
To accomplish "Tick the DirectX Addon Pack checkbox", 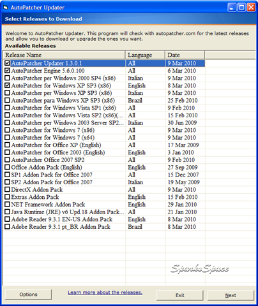I will click(x=7, y=189).
